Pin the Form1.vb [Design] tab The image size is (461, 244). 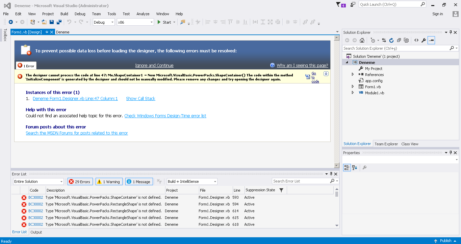[x=47, y=32]
